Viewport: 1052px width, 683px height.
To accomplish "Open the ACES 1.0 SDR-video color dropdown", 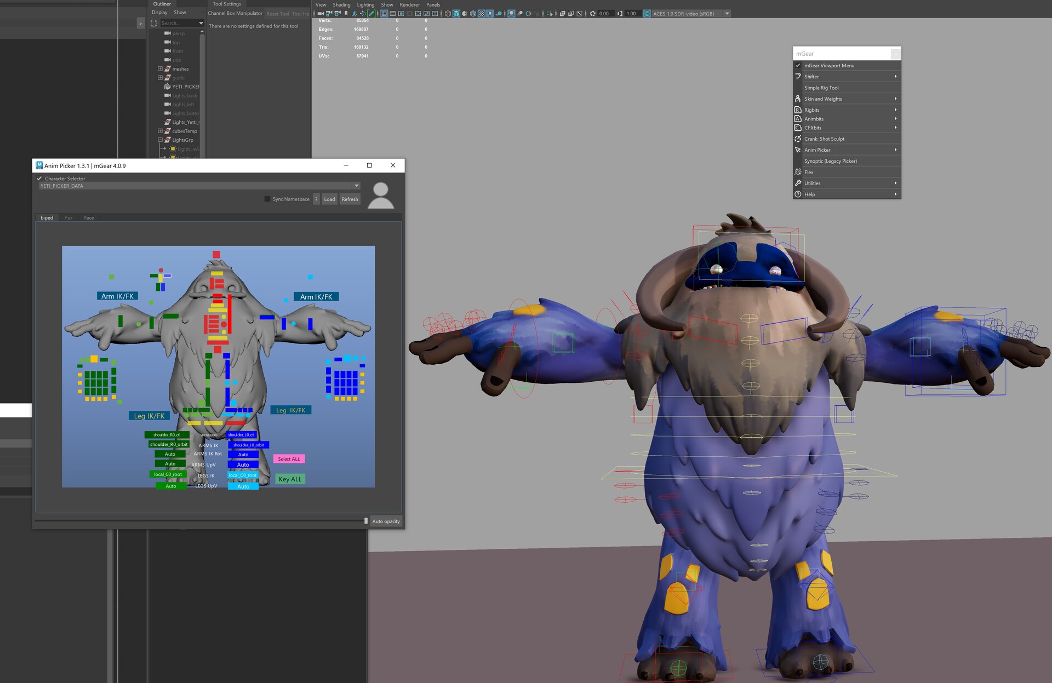I will [727, 14].
